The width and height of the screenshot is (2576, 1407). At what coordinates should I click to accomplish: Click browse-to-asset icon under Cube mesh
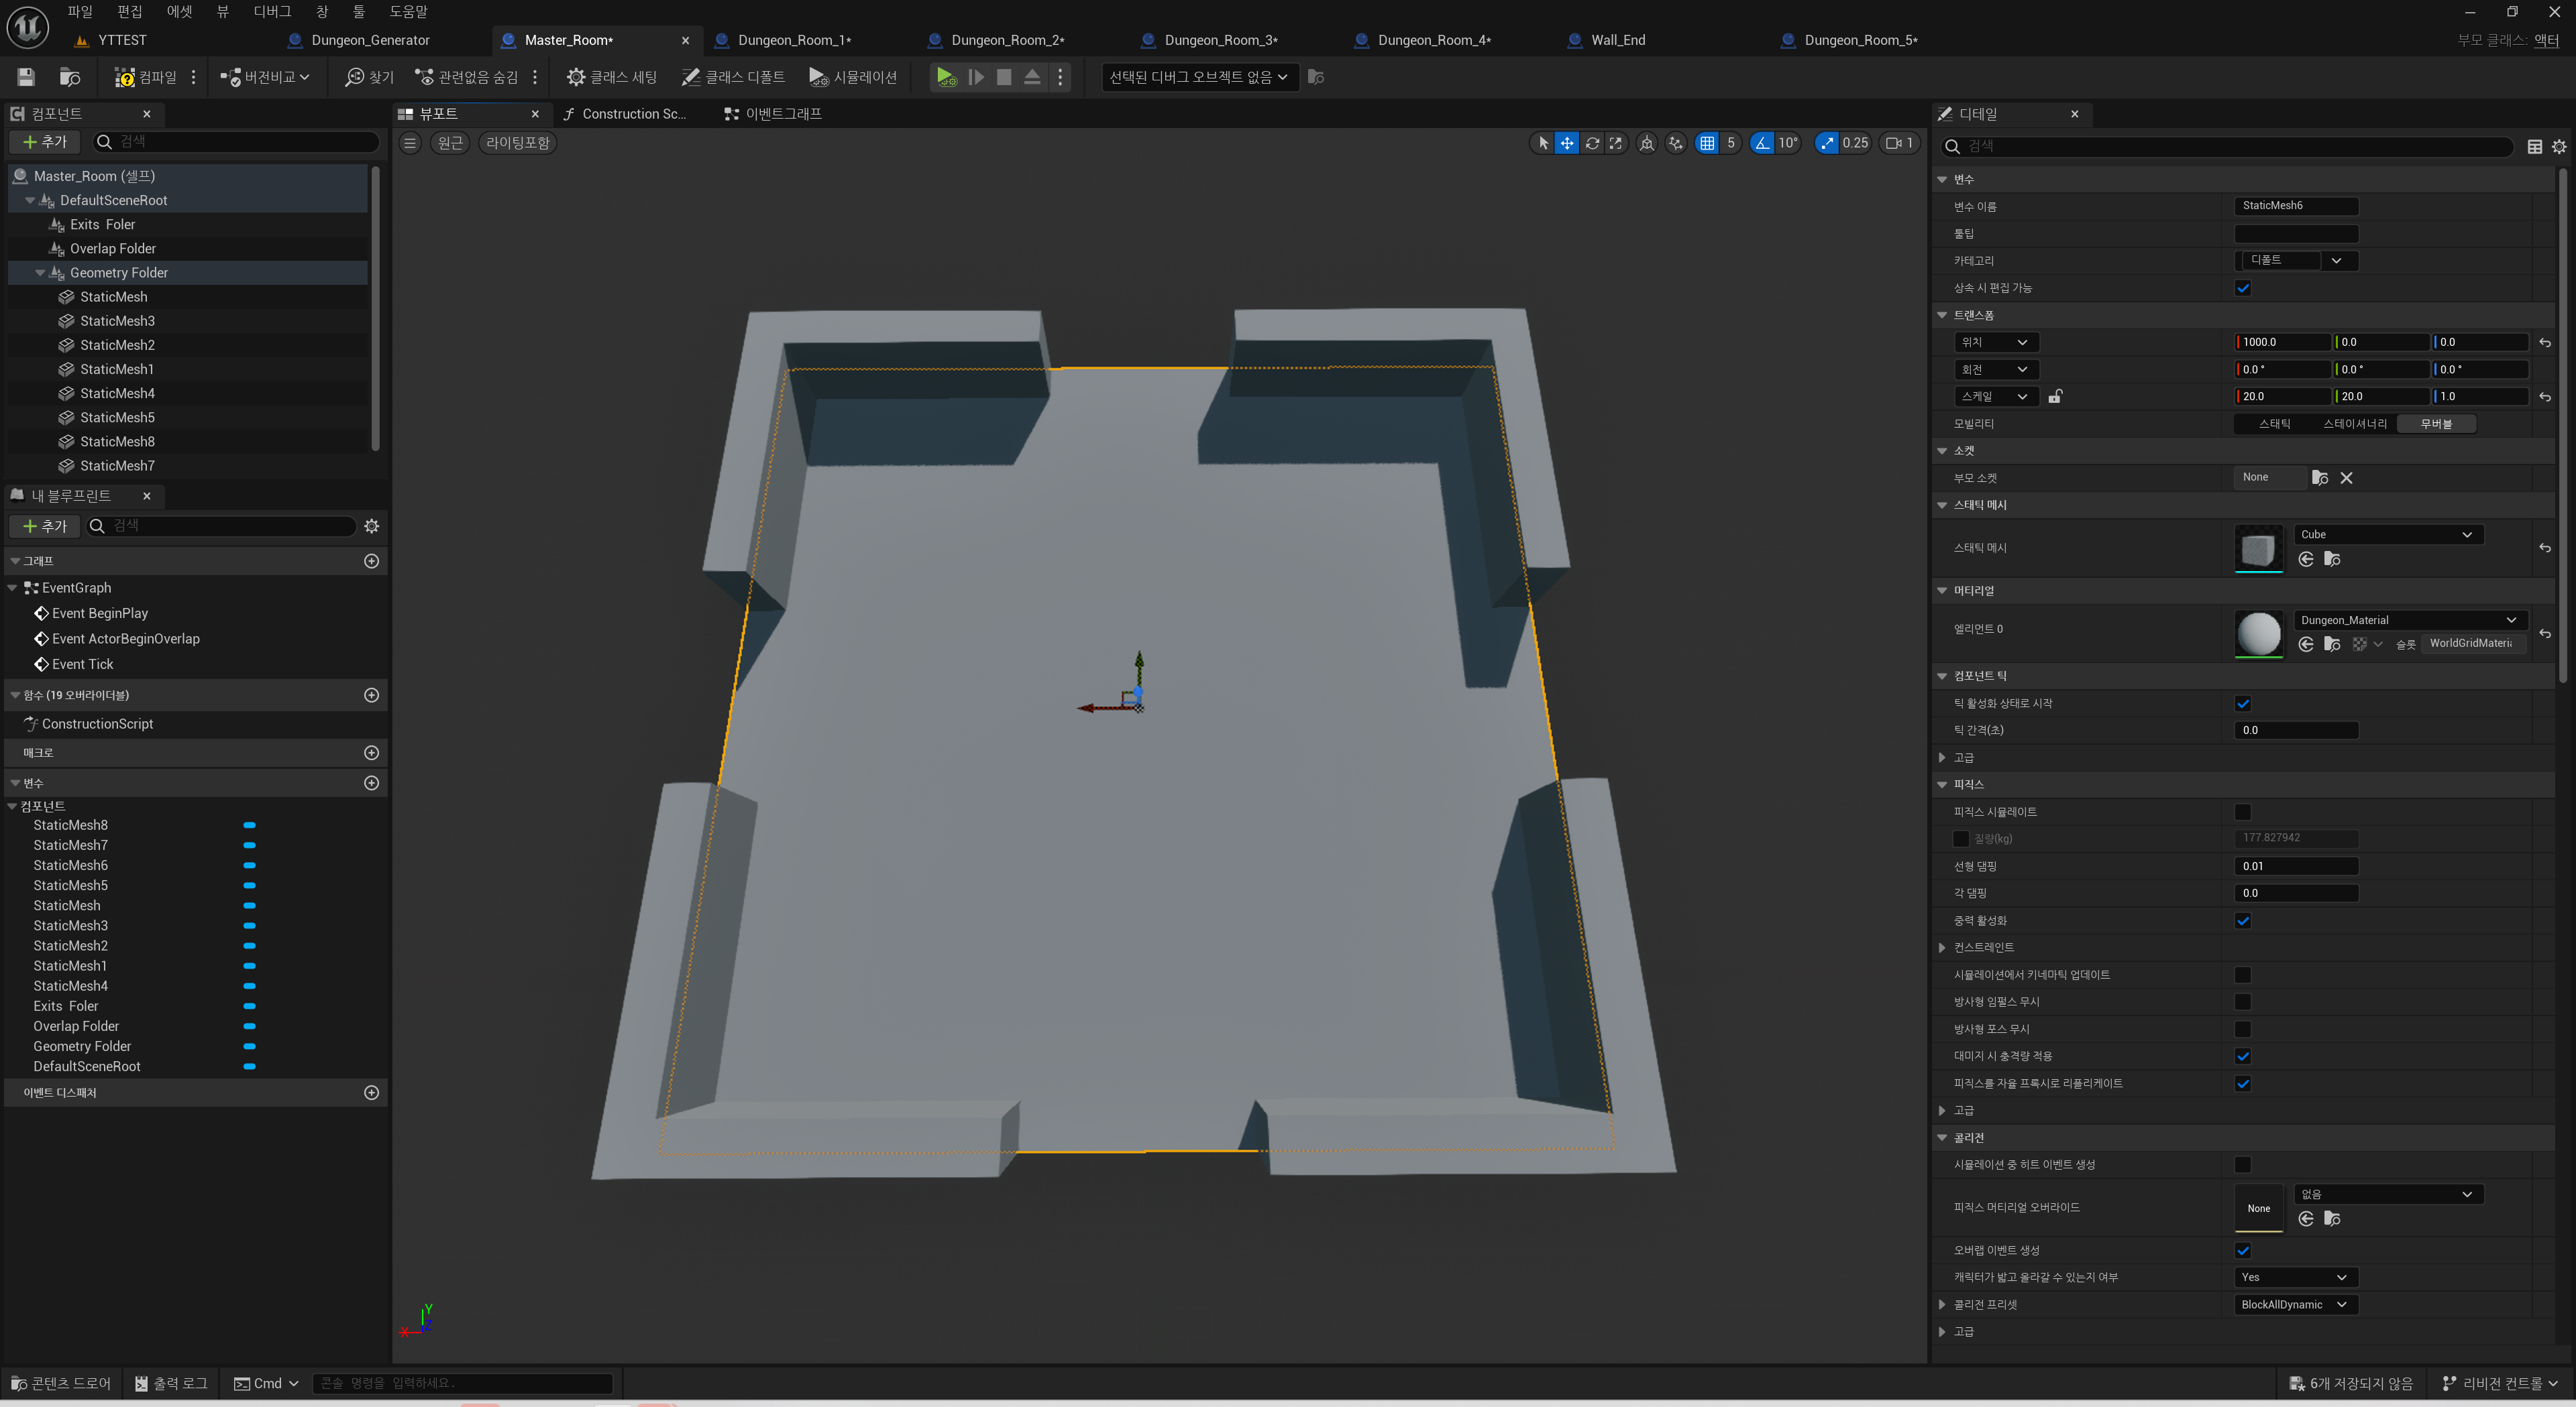pyautogui.click(x=2332, y=560)
